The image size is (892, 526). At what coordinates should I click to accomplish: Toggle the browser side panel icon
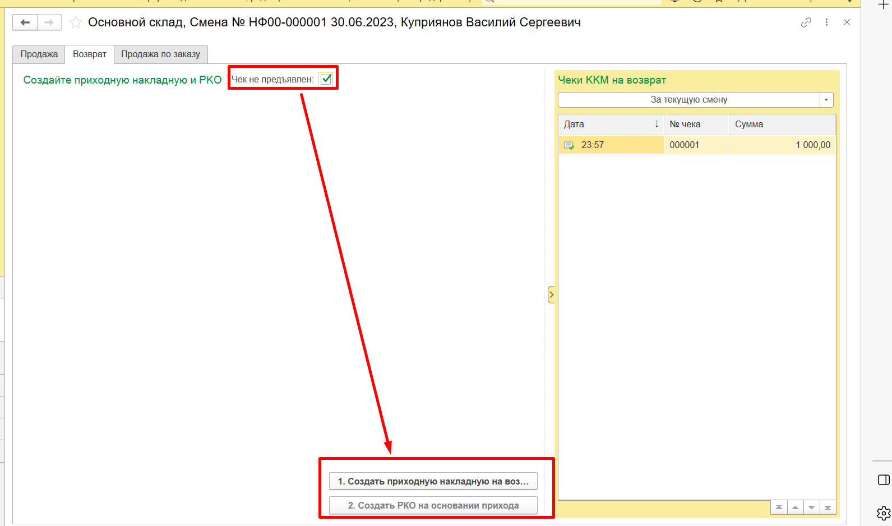[x=883, y=479]
